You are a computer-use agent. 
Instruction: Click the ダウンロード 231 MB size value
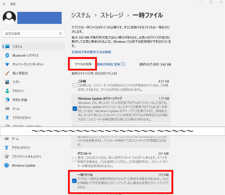163,154
